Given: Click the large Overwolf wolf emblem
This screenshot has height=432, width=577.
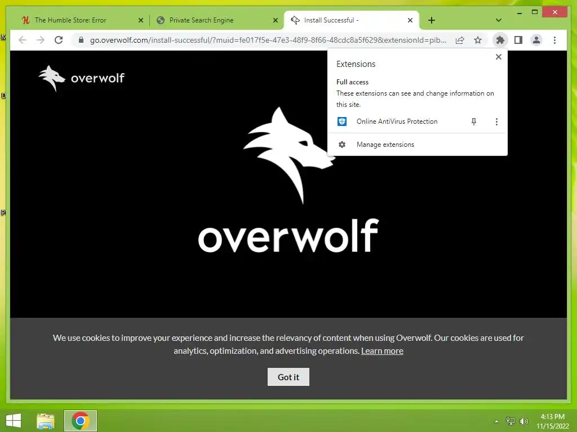Looking at the screenshot, I should point(288,156).
